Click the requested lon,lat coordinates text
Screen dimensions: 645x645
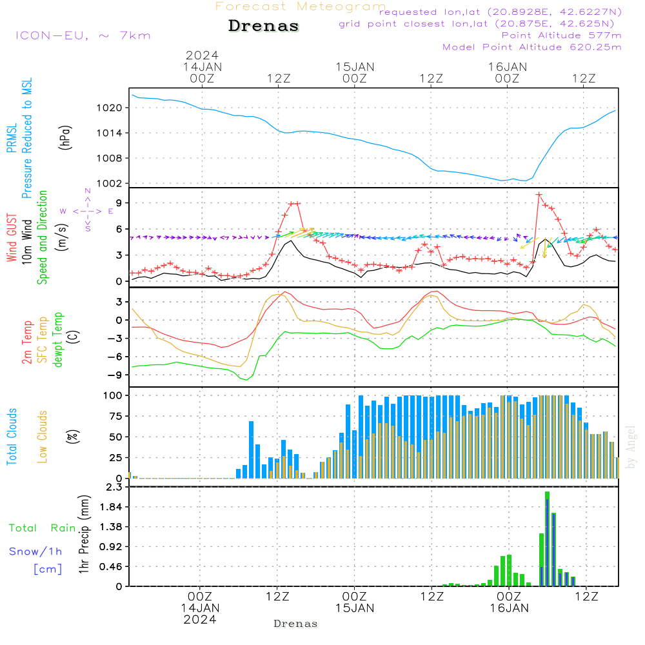pyautogui.click(x=501, y=12)
